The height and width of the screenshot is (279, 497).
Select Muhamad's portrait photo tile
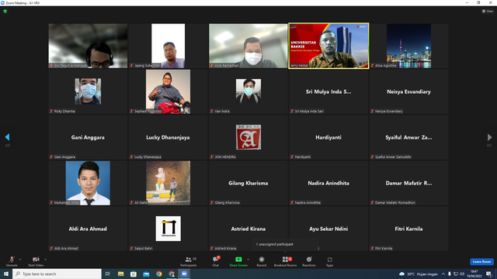pyautogui.click(x=88, y=183)
